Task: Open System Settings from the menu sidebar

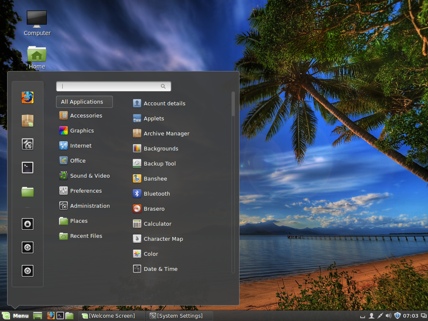Action: click(x=27, y=144)
